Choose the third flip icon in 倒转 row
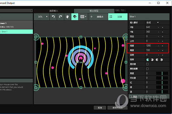 (157, 60)
